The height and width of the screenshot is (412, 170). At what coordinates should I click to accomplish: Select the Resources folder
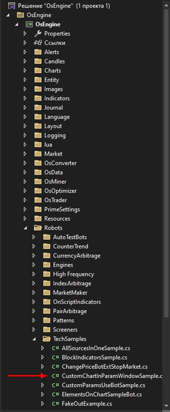57,218
